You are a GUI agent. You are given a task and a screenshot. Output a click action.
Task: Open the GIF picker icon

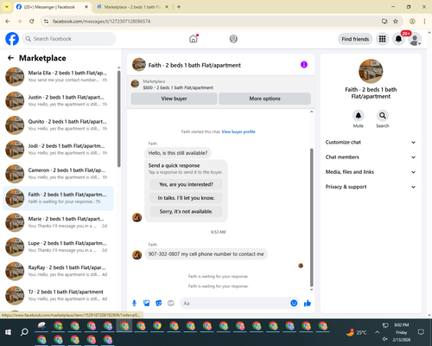click(x=171, y=303)
